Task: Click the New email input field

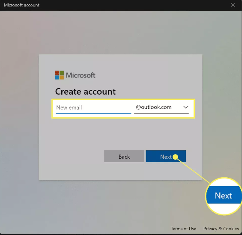Action: [93, 107]
